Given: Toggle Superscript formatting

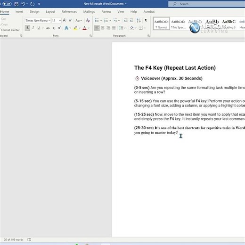Looking at the screenshot, I should (x=59, y=28).
